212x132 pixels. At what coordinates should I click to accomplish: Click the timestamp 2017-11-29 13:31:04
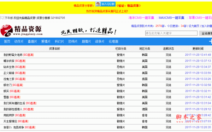click(x=198, y=103)
